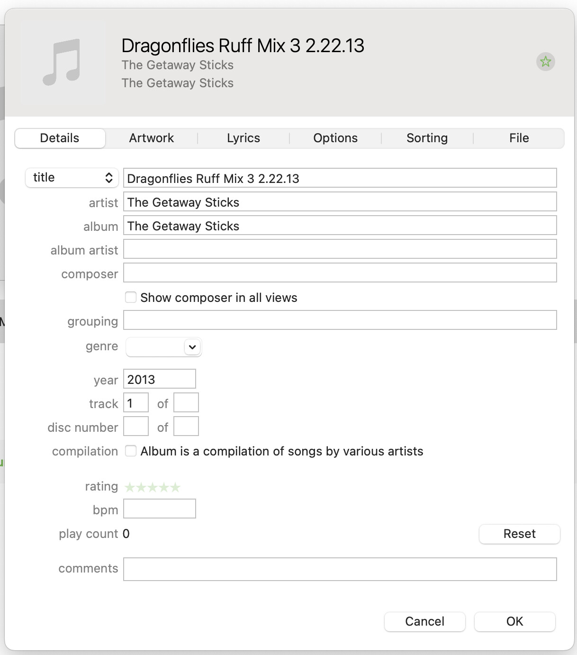Focus the composer text field
Viewport: 577px width, 655px height.
tap(340, 273)
